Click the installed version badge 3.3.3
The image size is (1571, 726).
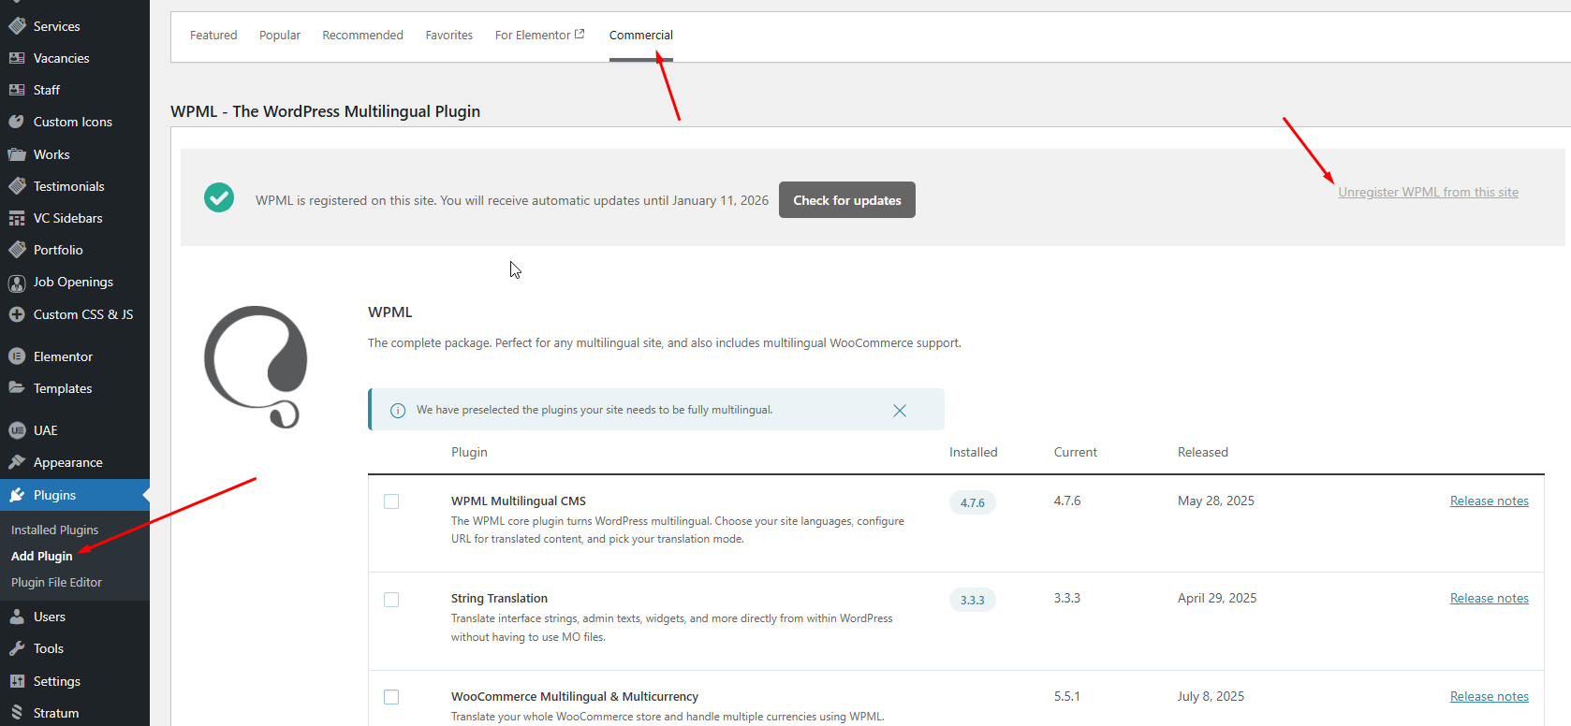click(x=973, y=600)
